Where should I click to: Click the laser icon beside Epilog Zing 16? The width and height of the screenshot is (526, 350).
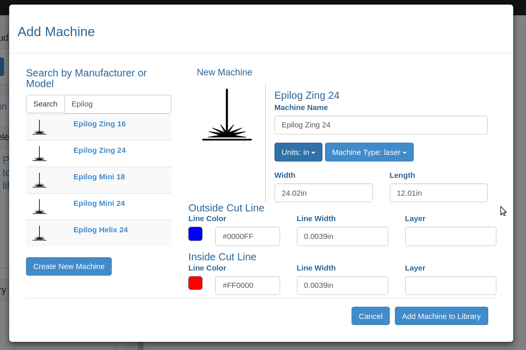(x=40, y=127)
